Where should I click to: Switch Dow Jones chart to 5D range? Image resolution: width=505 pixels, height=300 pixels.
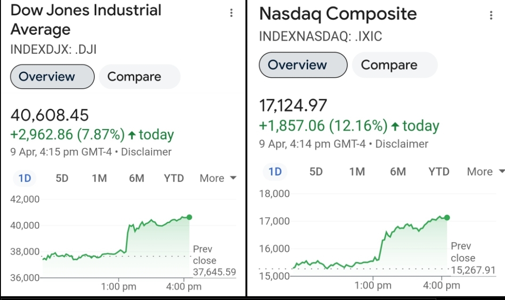pyautogui.click(x=62, y=178)
